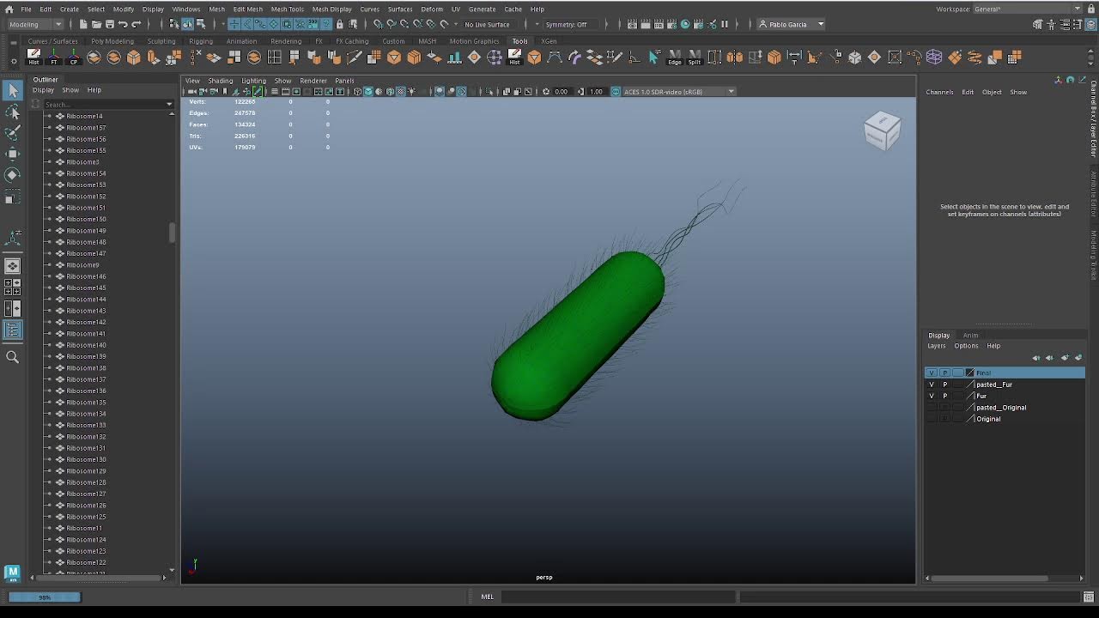This screenshot has width=1099, height=618.
Task: Click the Maya M logo icon bottom-left
Action: (12, 573)
